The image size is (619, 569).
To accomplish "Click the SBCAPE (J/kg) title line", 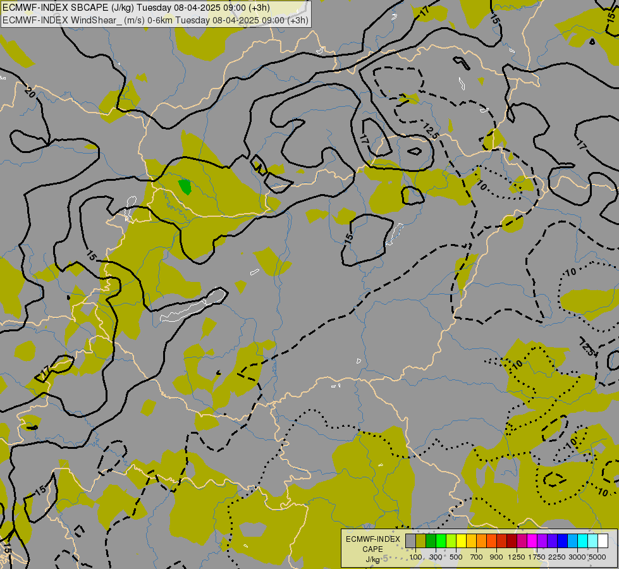I will (136, 8).
